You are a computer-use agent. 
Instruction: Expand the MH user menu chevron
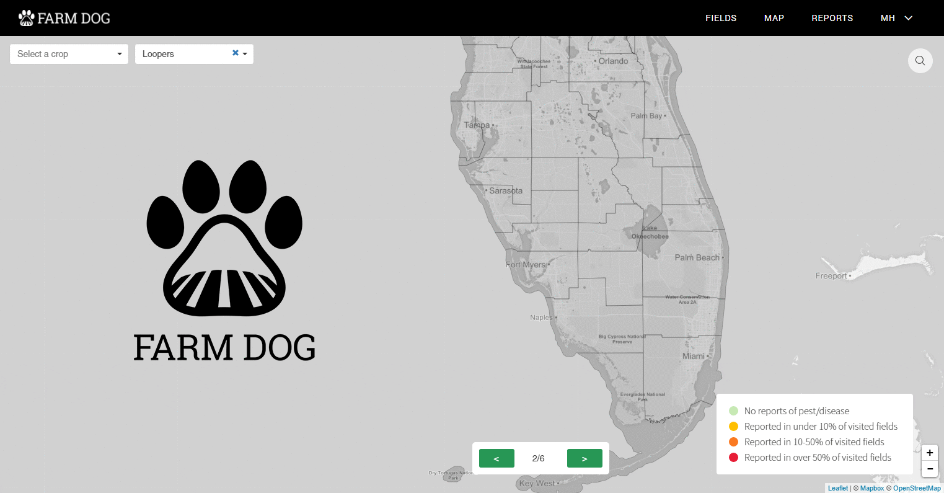pyautogui.click(x=909, y=18)
